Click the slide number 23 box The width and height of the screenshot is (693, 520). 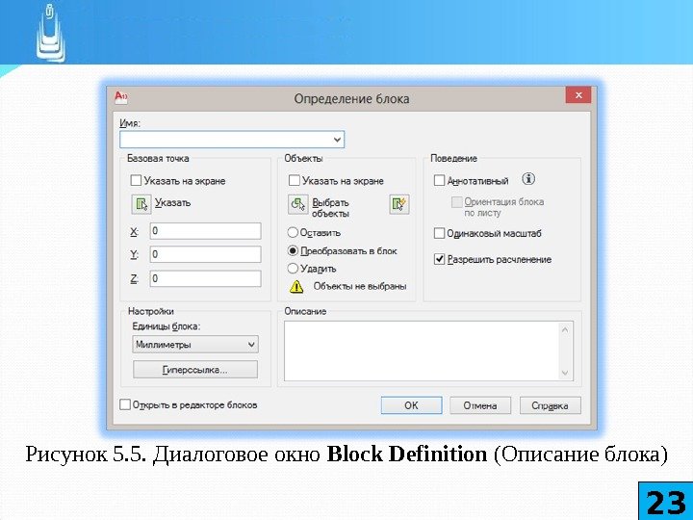click(x=666, y=502)
